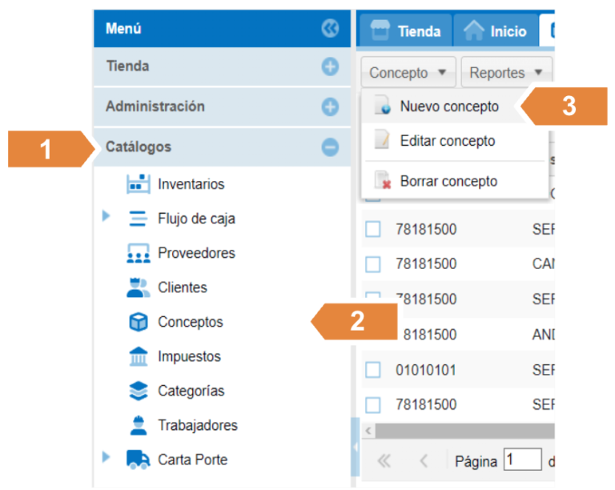Click the Proveedores icon in sidebar
615x490 pixels.
139,253
